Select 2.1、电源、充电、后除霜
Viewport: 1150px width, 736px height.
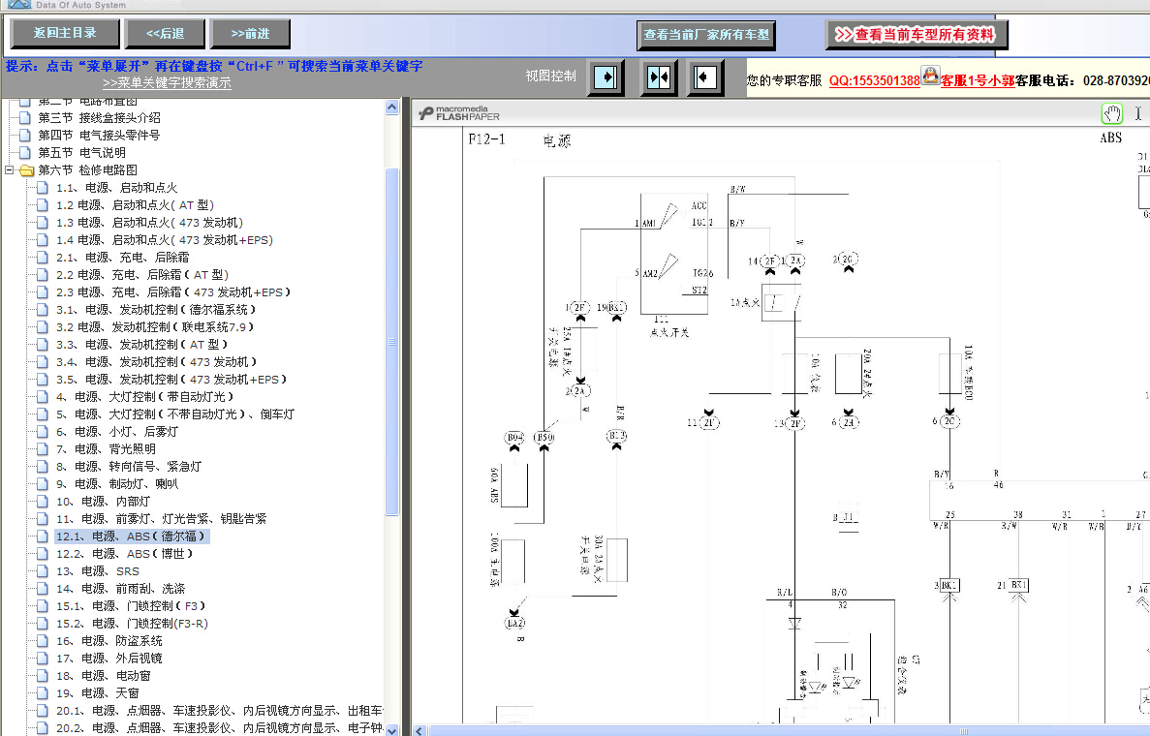tap(122, 258)
